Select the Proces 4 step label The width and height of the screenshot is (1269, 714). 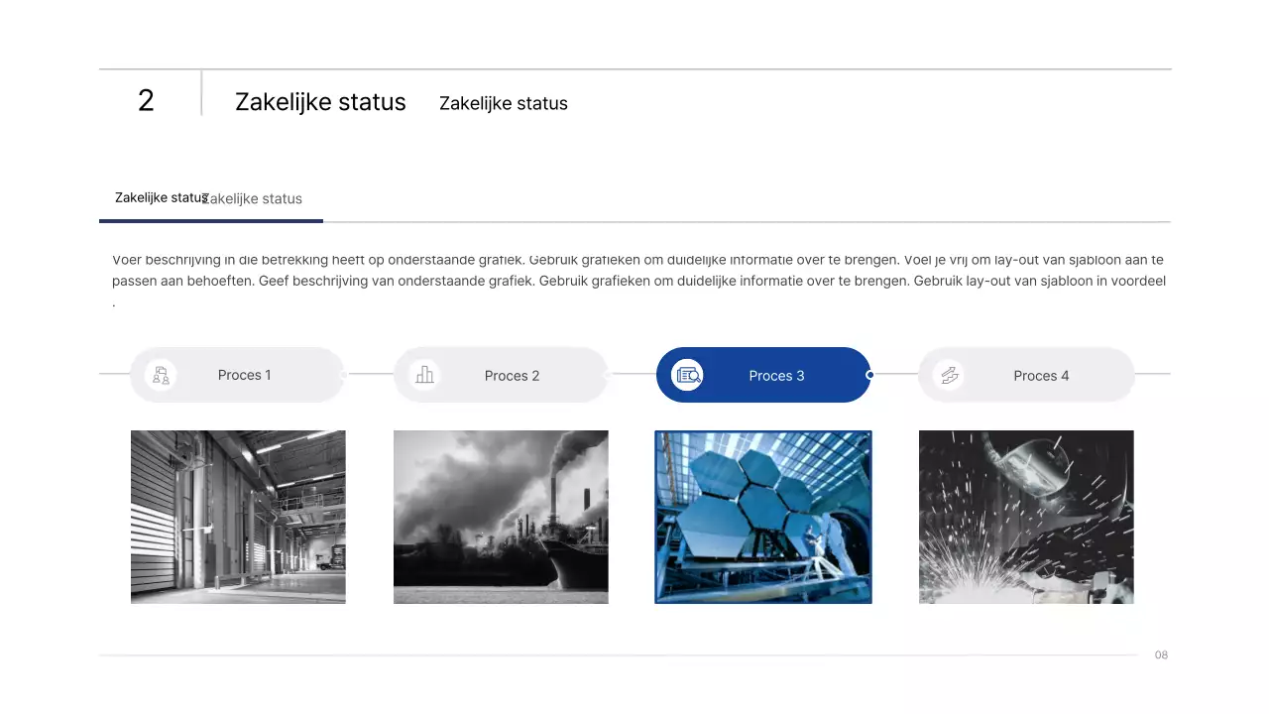(1041, 376)
